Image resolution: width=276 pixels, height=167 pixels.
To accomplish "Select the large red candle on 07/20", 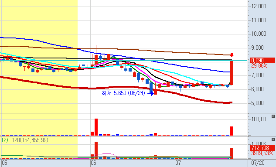I will pos(232,73).
